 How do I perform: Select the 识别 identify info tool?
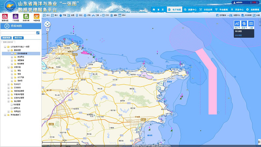click(87, 15)
